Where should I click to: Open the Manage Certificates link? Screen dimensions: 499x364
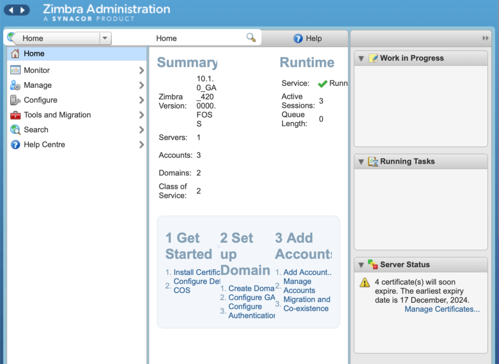tap(442, 309)
